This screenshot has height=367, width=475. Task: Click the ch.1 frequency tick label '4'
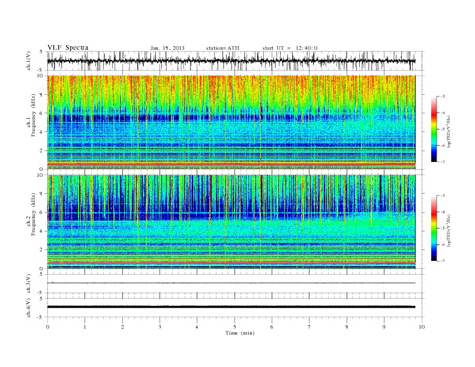pyautogui.click(x=42, y=132)
